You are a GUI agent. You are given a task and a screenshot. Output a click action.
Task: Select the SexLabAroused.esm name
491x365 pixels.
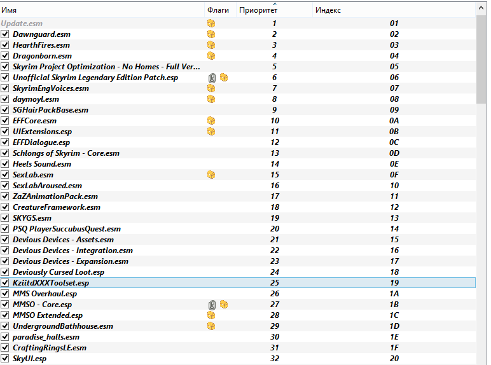click(x=47, y=186)
